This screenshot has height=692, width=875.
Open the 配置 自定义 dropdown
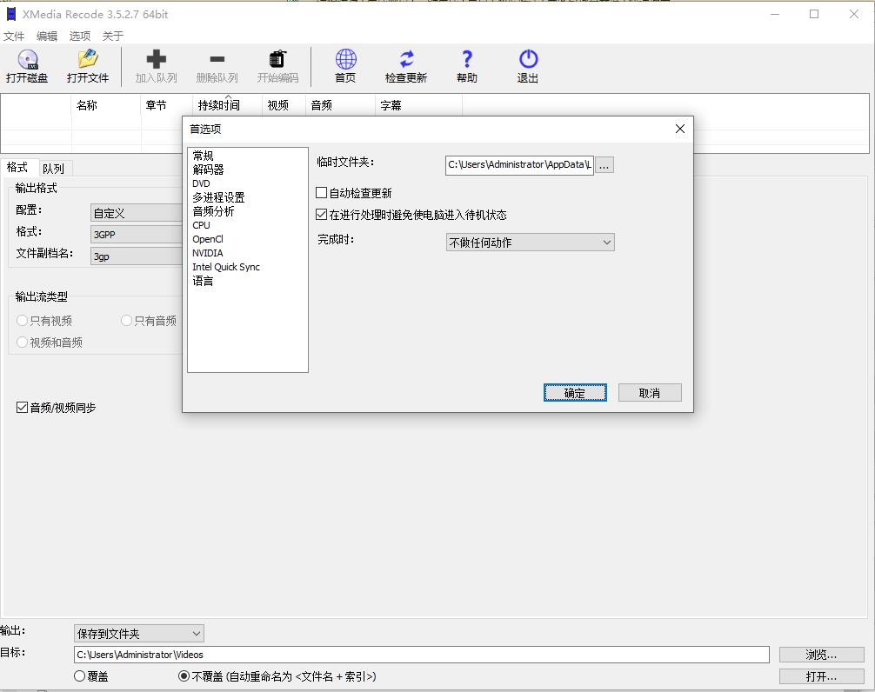137,212
